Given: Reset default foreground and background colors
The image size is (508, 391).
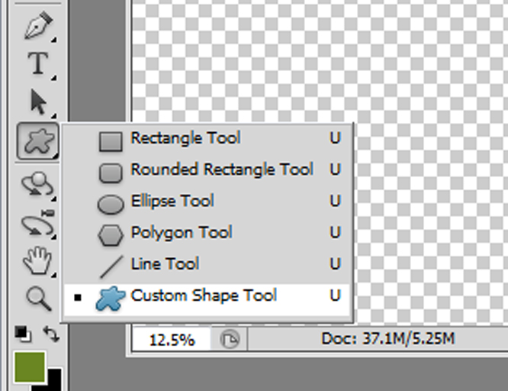Looking at the screenshot, I should click(23, 334).
